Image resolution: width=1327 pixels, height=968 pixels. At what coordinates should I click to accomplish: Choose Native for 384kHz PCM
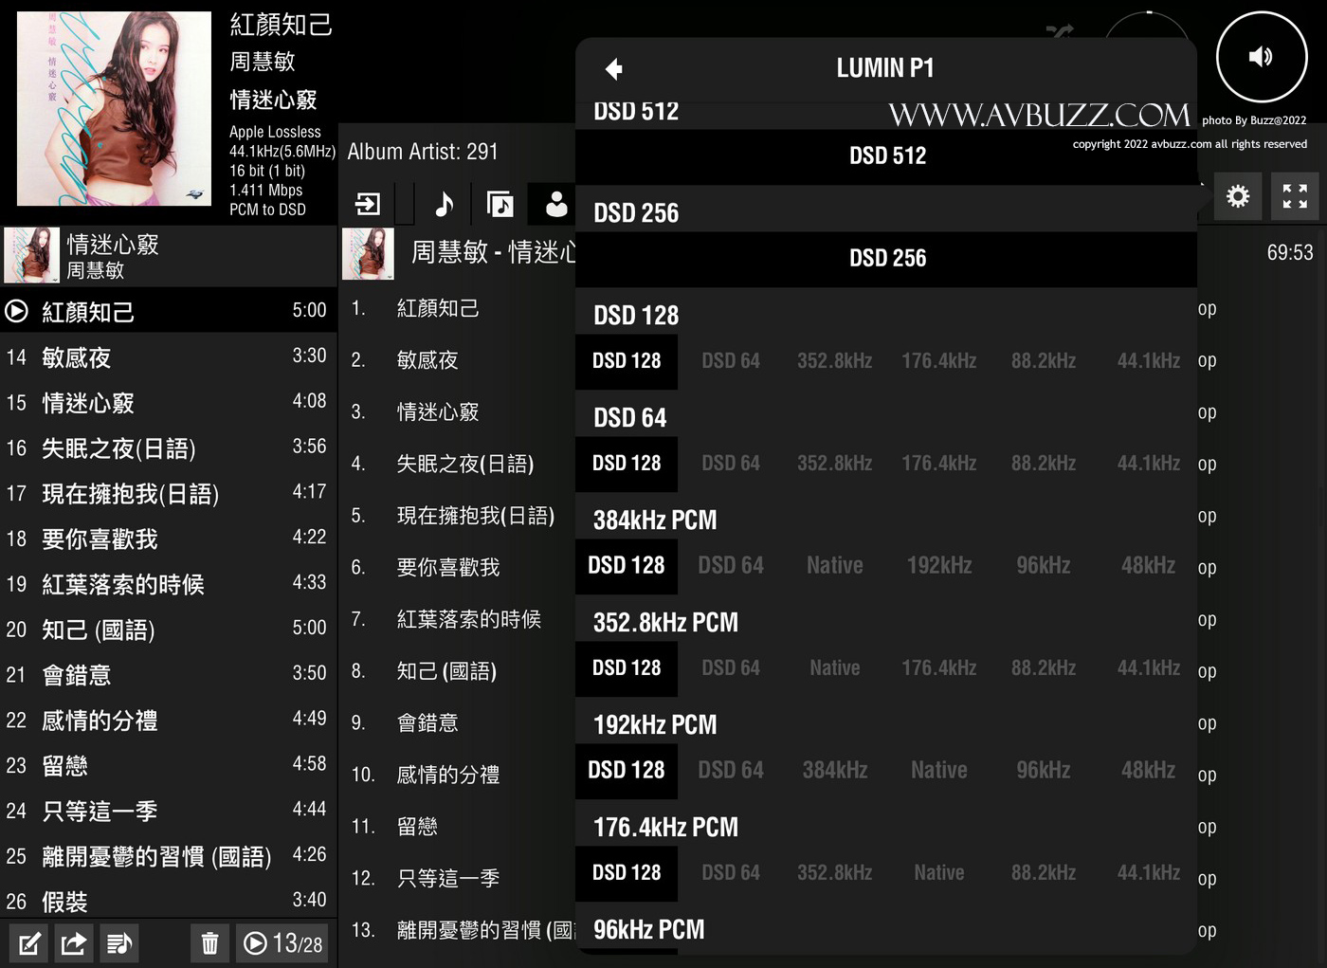(x=834, y=566)
